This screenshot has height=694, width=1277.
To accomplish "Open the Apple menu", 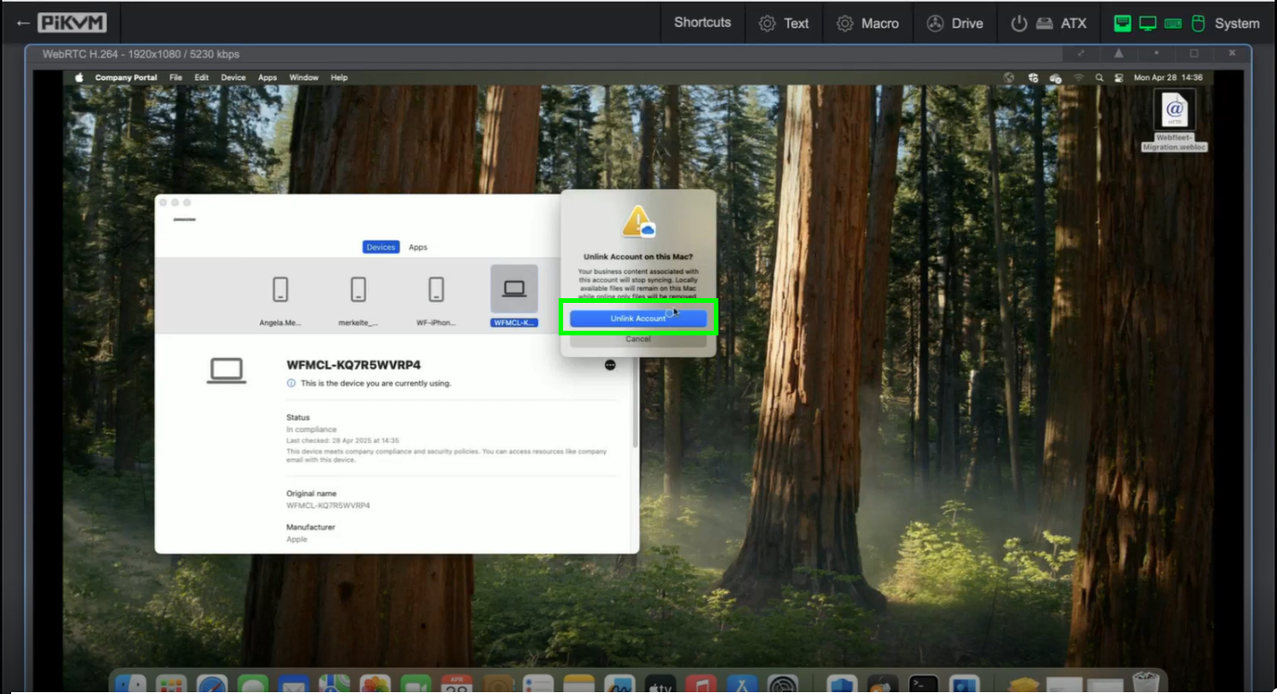I will (x=79, y=78).
